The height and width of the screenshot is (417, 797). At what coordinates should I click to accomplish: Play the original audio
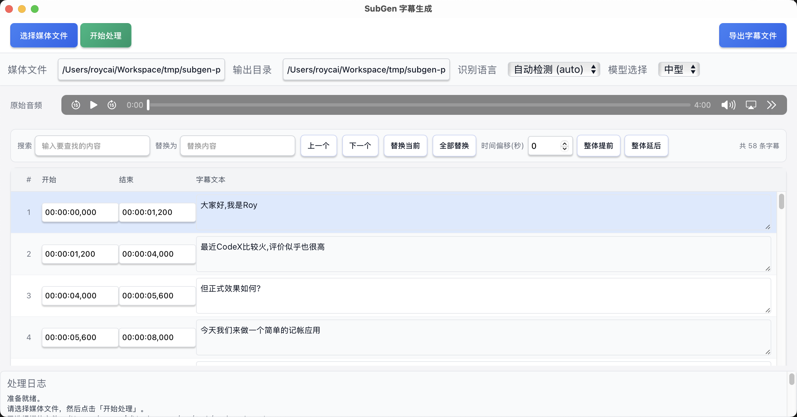tap(94, 105)
